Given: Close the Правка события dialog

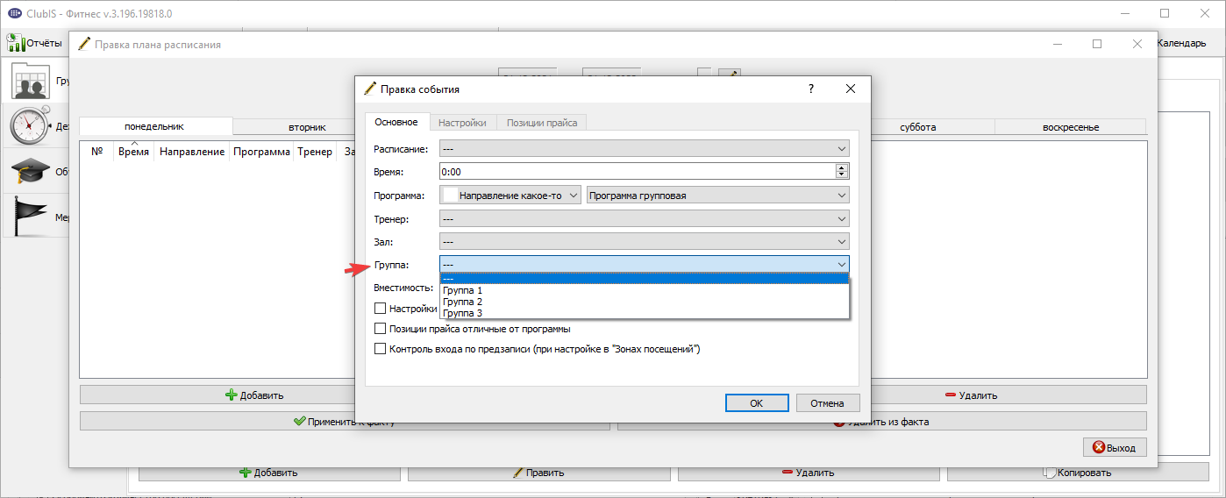Looking at the screenshot, I should coord(850,89).
